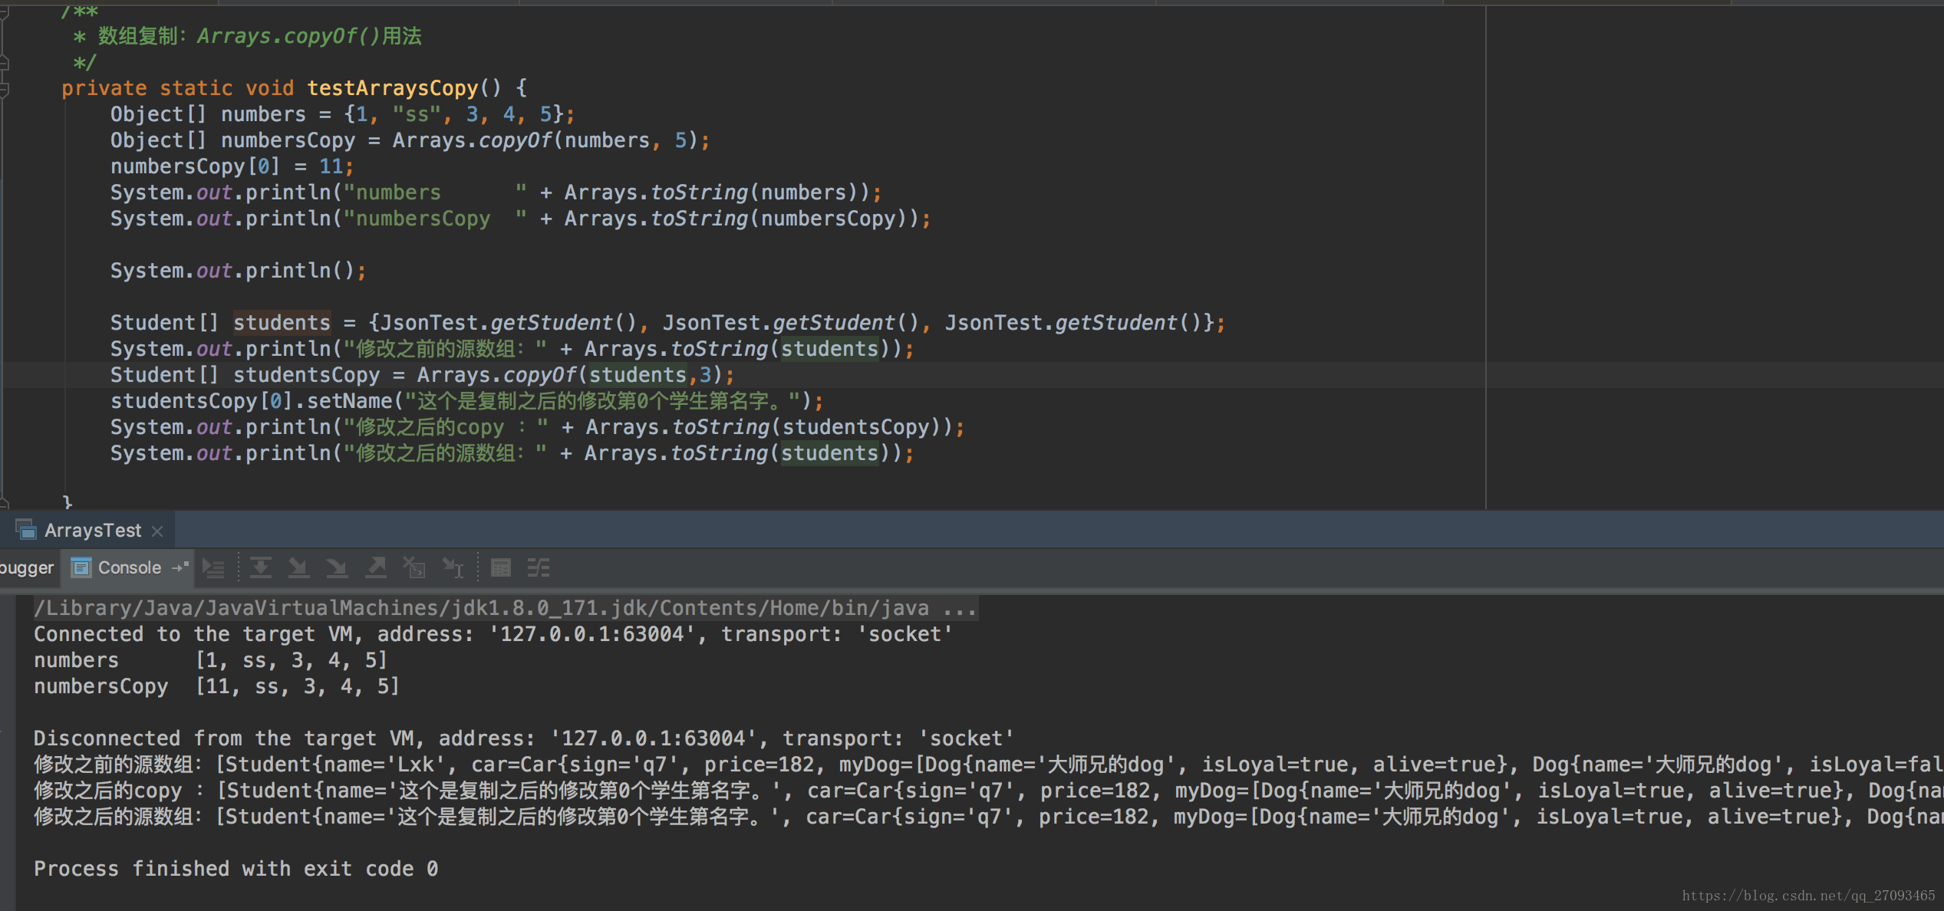Viewport: 1944px width, 911px height.
Task: Click the Step Out debug icon
Action: [x=376, y=568]
